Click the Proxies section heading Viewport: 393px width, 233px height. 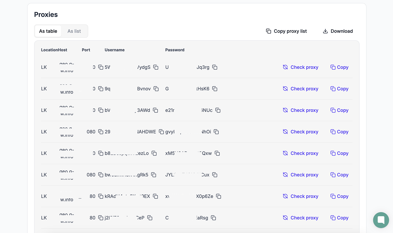click(x=46, y=15)
